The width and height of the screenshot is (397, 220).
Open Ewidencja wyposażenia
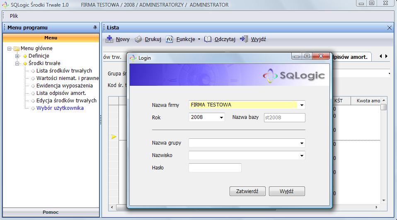click(x=65, y=86)
